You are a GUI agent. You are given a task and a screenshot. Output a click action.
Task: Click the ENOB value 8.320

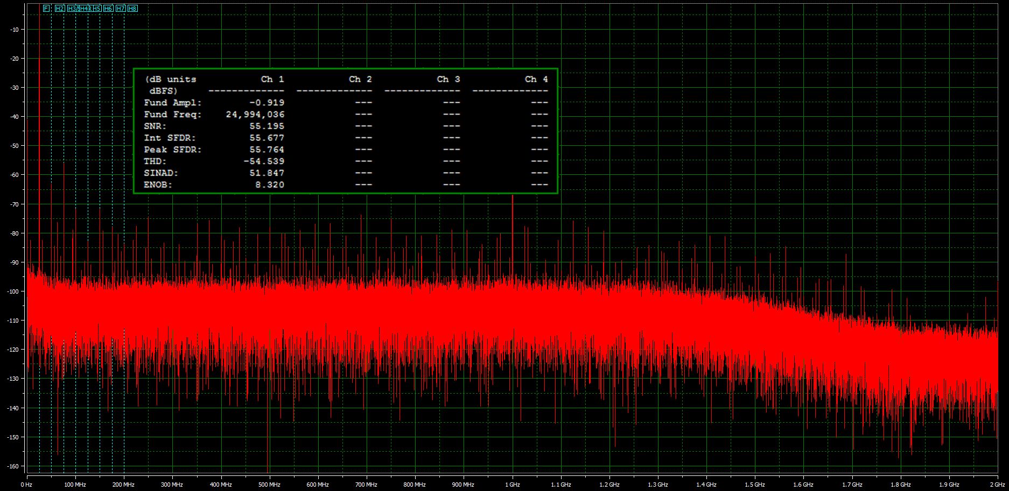point(270,185)
